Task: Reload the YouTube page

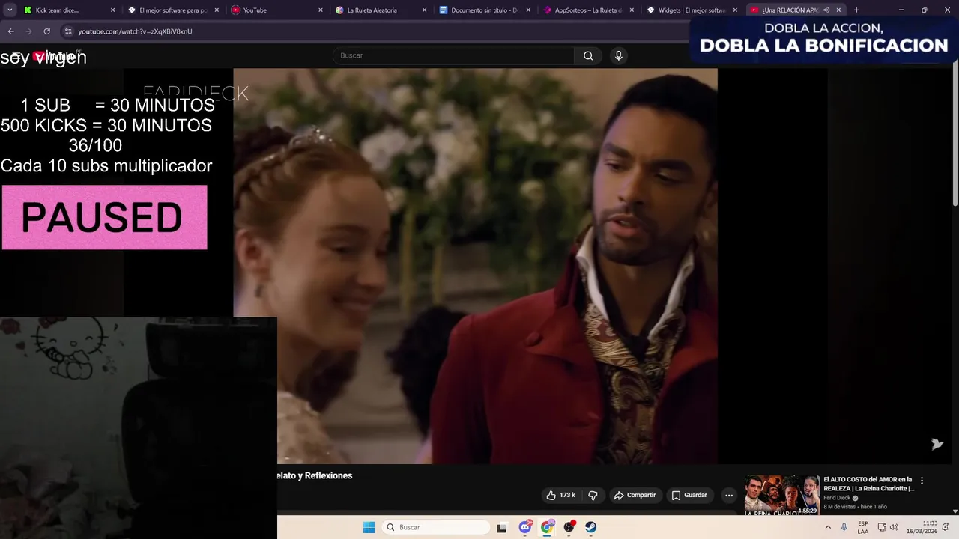Action: pos(46,31)
